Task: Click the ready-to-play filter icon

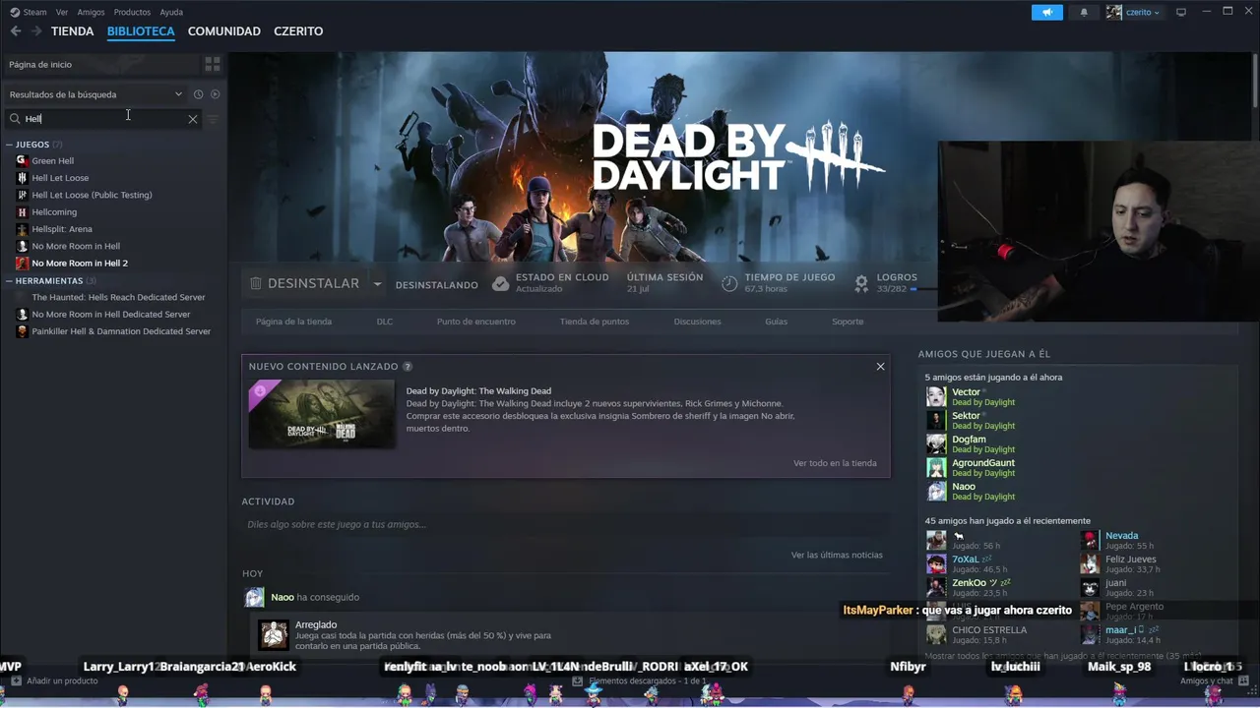Action: point(215,94)
